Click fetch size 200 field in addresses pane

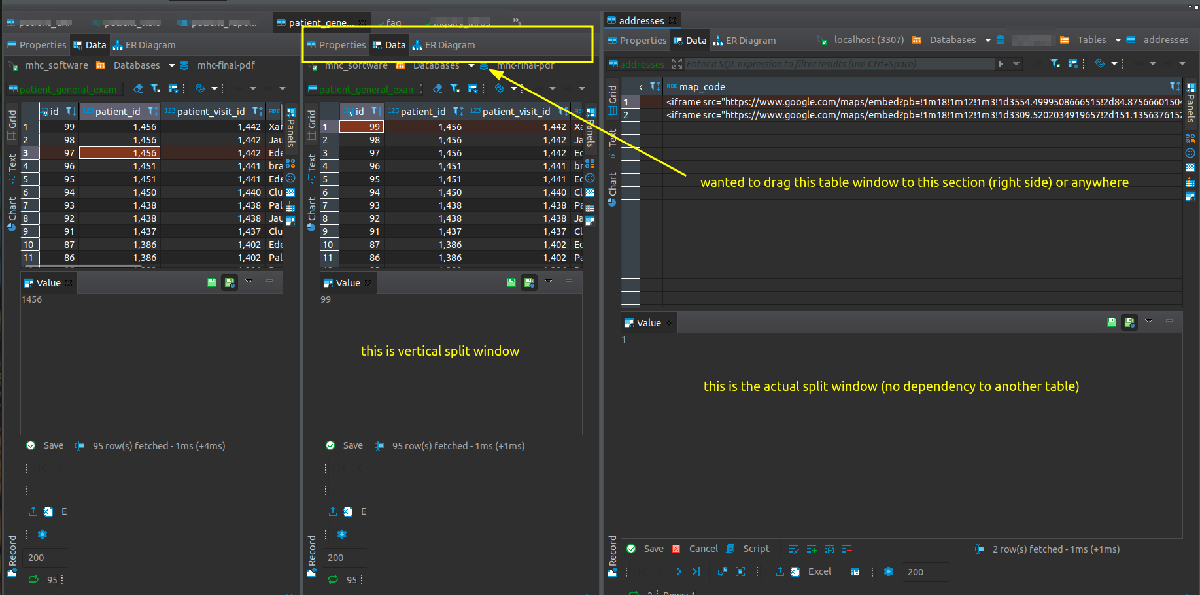[925, 572]
